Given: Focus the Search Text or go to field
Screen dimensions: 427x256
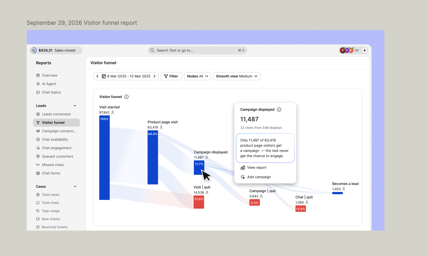Looking at the screenshot, I should (x=197, y=50).
